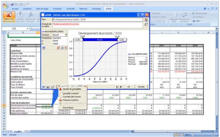This screenshot has width=220, height=137.
Task: Select Fréquence relative graph option
Action: click(70, 100)
